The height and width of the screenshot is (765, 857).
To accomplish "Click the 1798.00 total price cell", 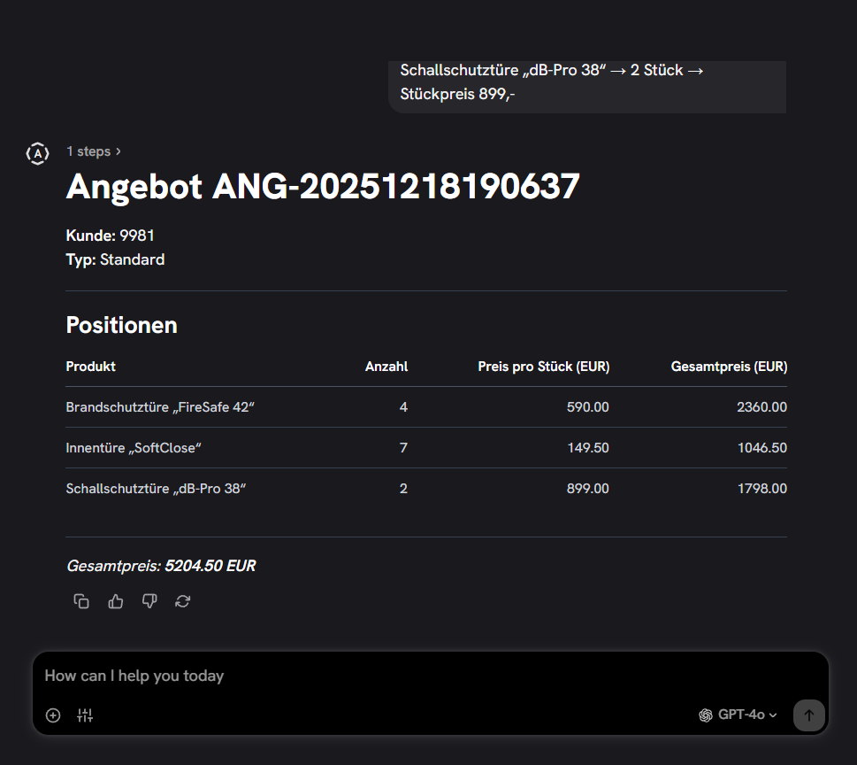I will coord(761,489).
